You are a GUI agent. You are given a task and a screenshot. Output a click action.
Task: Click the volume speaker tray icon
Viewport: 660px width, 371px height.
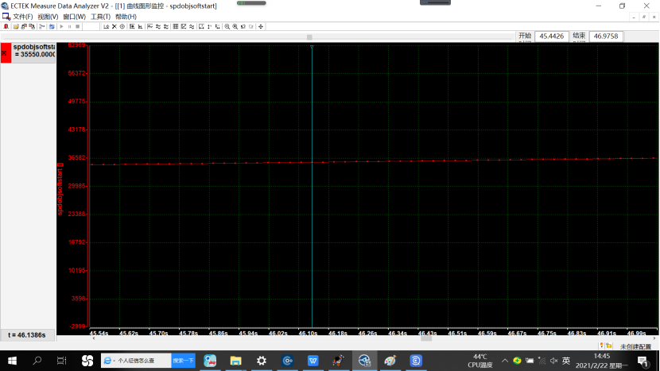click(554, 361)
